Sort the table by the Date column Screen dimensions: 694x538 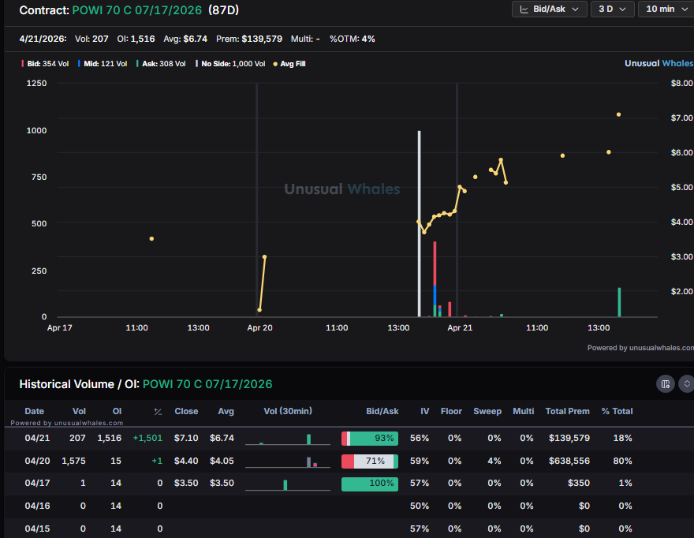coord(34,411)
